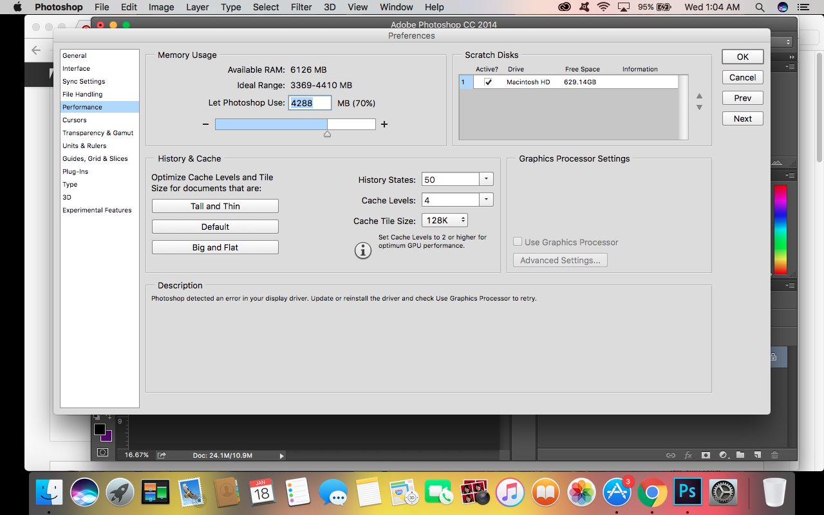Click the Tall and Thin button
This screenshot has width=824, height=515.
[215, 206]
